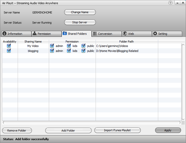
Task: Switch to the Permission tab
Action: pos(47,34)
